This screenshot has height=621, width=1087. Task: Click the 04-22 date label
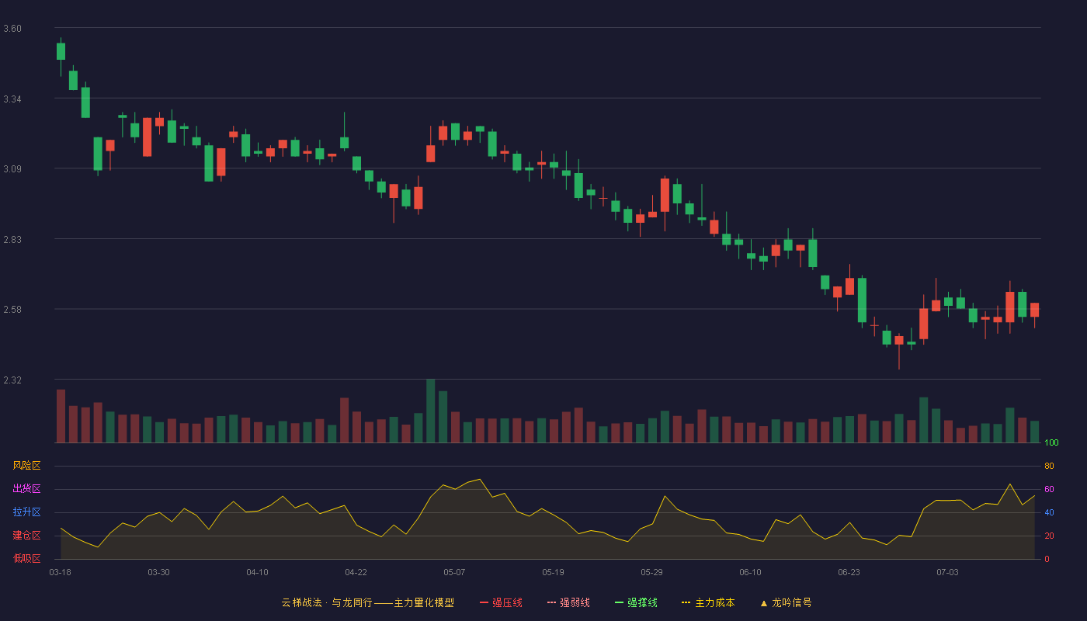(x=356, y=572)
